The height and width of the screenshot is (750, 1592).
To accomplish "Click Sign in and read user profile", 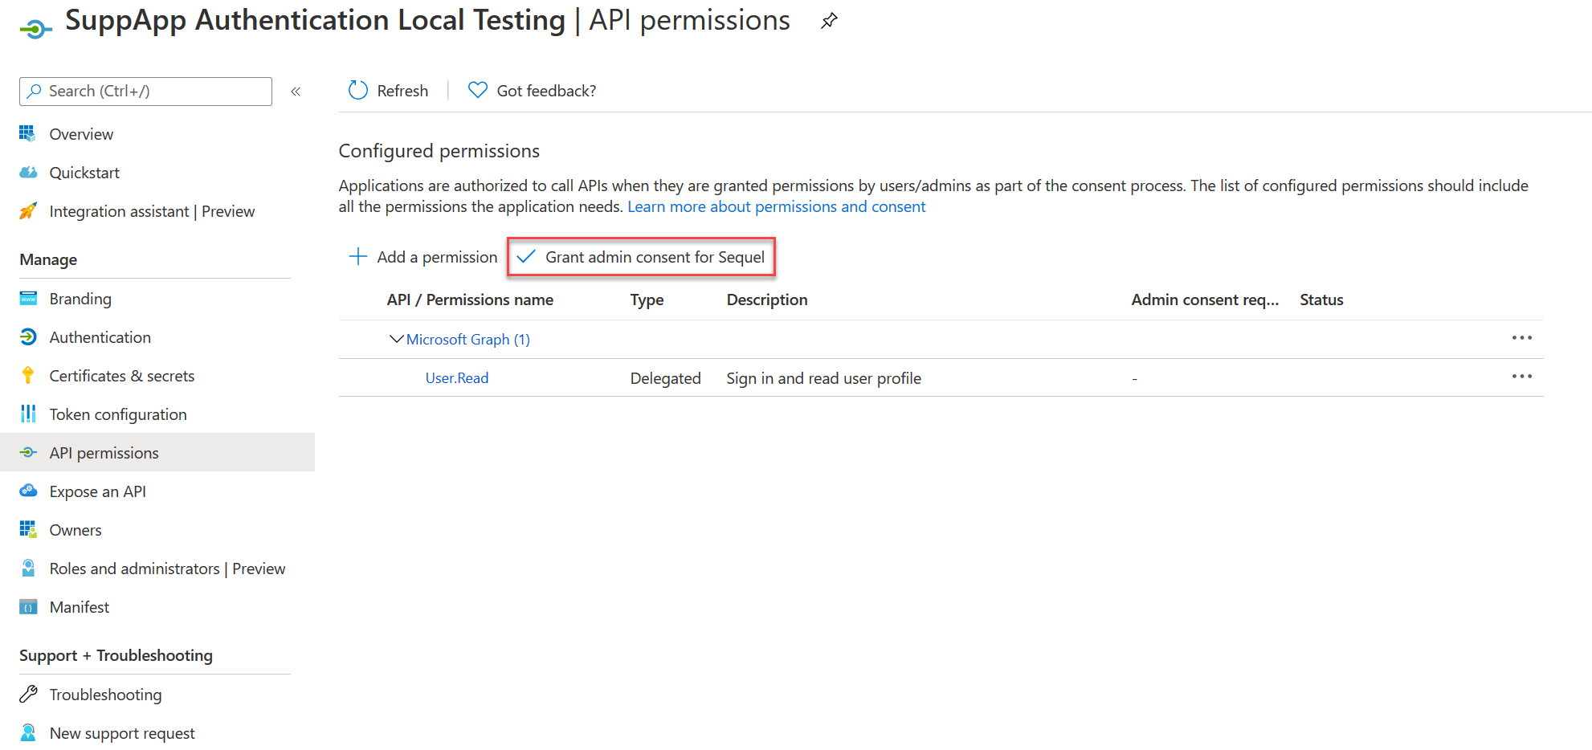I will pyautogui.click(x=823, y=377).
